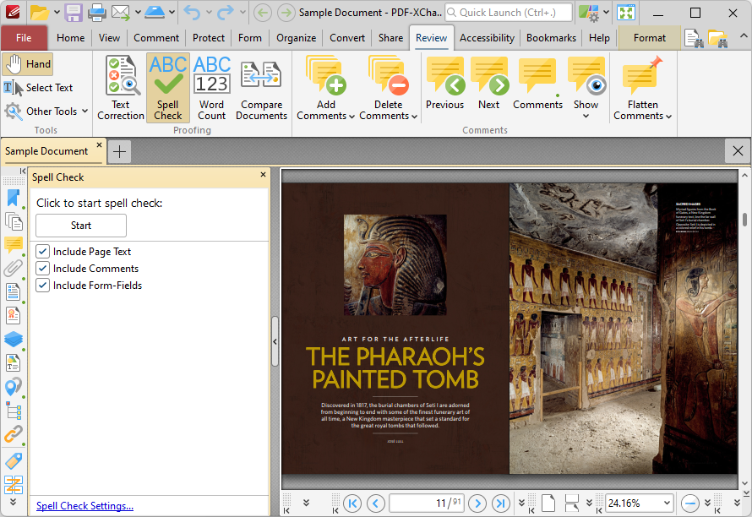Go to the next page button
The height and width of the screenshot is (517, 752).
coord(477,503)
